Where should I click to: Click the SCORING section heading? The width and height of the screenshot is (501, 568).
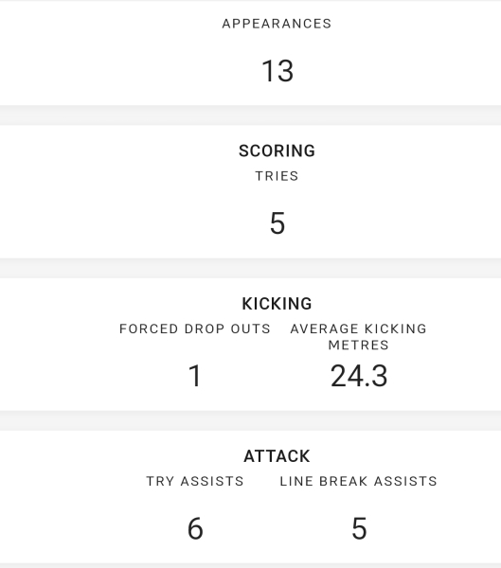coord(277,151)
